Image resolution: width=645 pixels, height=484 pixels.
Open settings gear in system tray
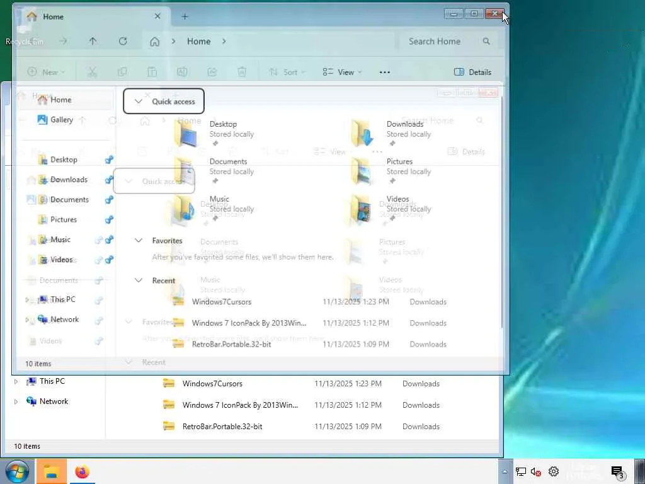pyautogui.click(x=554, y=471)
